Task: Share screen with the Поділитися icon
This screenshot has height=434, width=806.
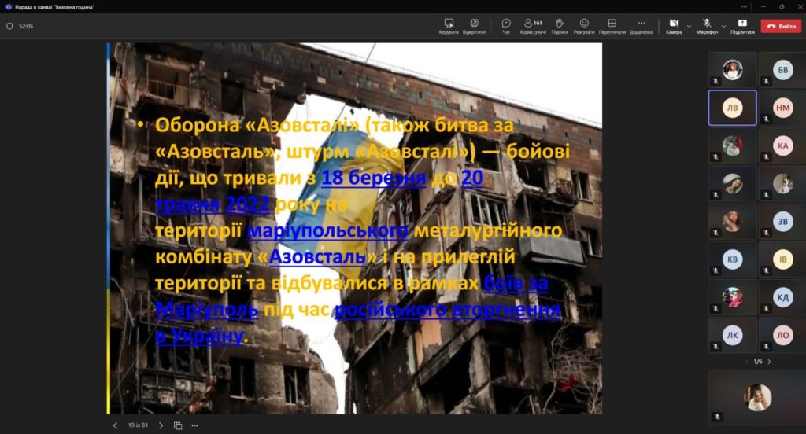Action: coord(741,26)
